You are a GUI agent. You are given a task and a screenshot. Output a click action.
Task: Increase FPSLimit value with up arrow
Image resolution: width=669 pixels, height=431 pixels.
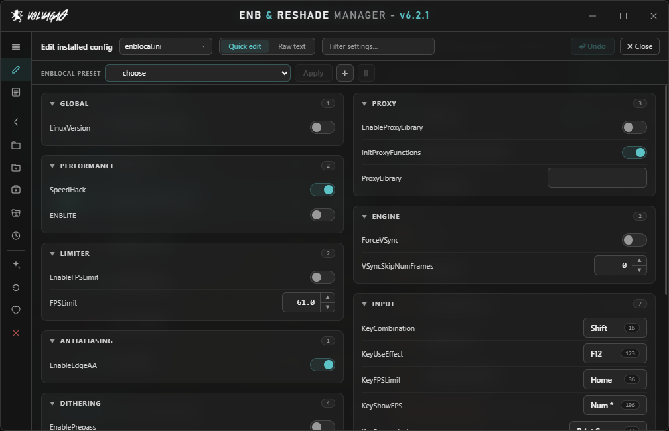pos(327,298)
